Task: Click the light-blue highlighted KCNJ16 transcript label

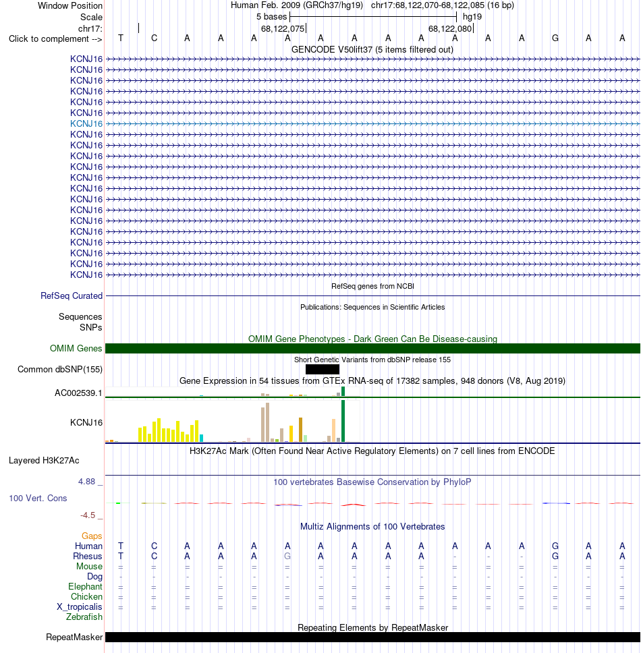Action: (x=86, y=123)
